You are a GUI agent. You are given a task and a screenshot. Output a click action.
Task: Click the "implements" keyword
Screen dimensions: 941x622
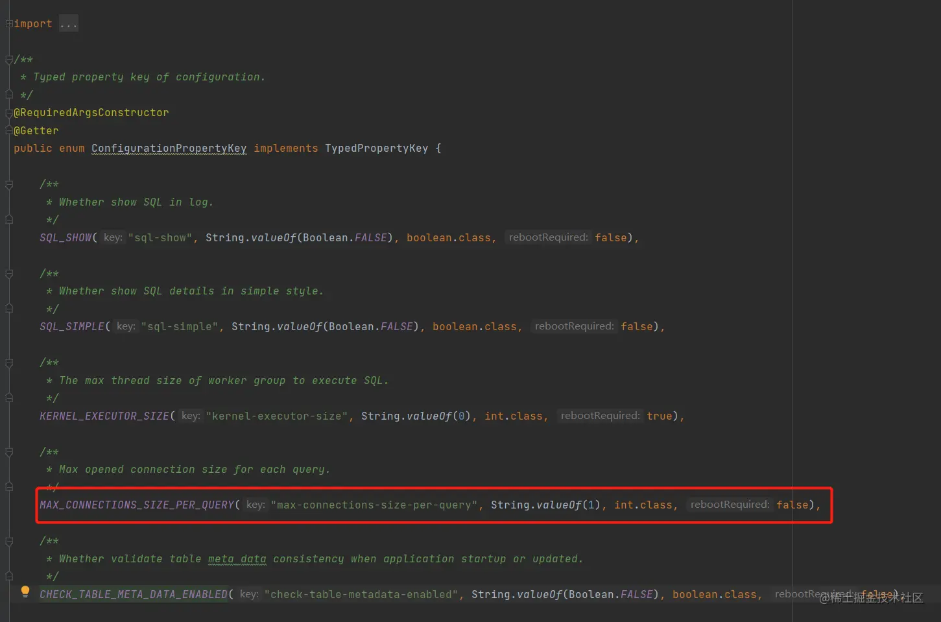click(286, 149)
